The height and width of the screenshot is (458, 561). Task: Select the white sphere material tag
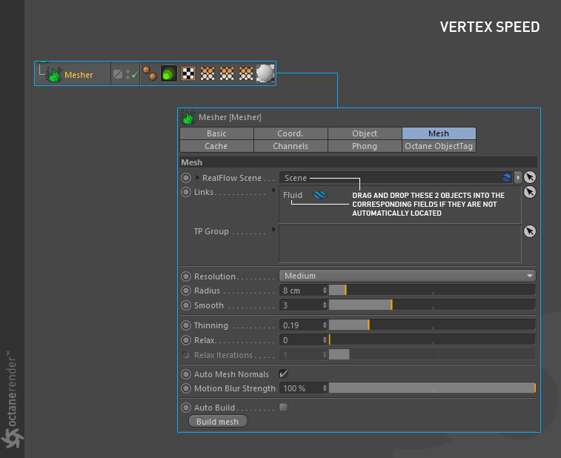(x=265, y=73)
